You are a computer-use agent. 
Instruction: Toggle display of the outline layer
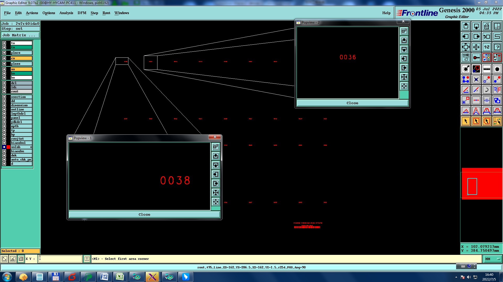tap(4, 109)
